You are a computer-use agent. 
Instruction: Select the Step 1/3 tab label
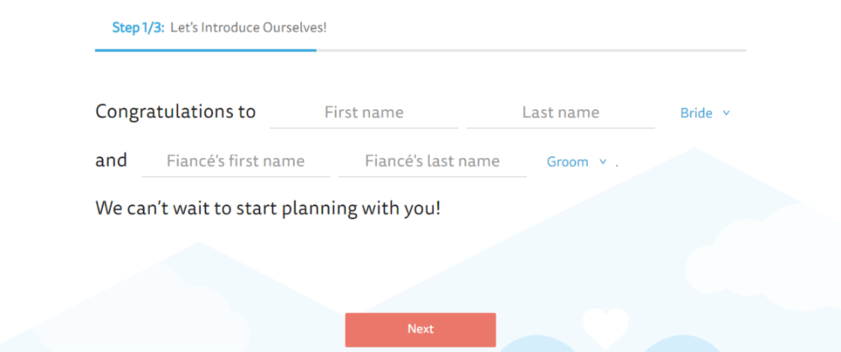pos(138,28)
